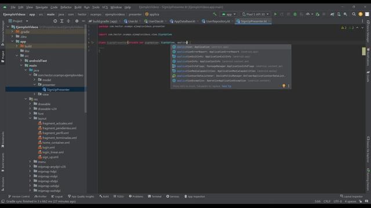Screen dimensions: 371x208
Task: Open the App Inspection tool window
Action: 195,196
